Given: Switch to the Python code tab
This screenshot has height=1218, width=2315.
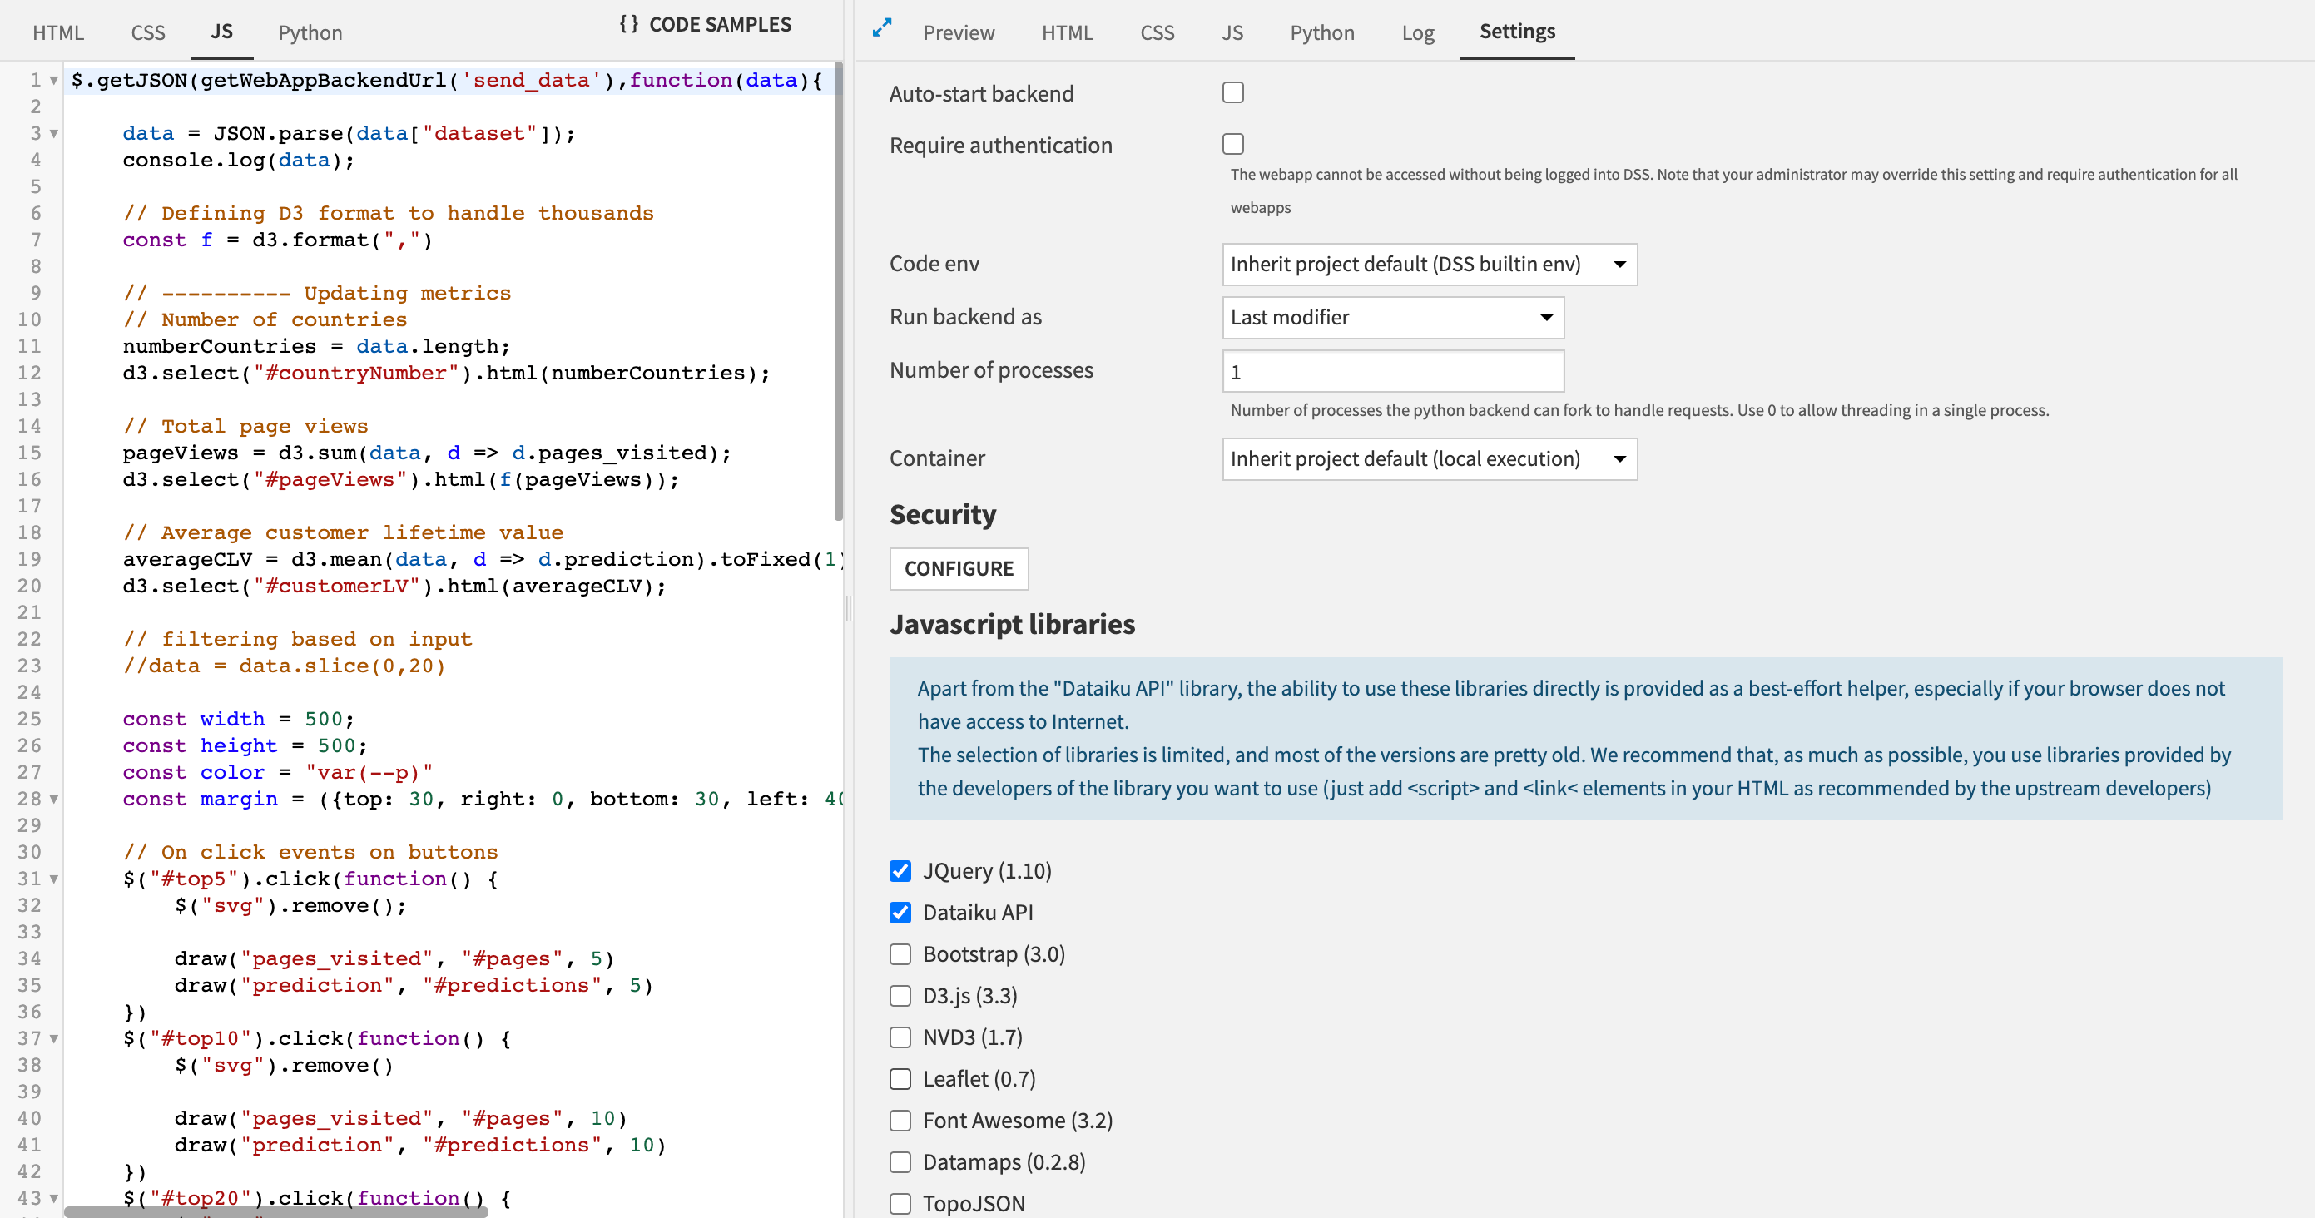Looking at the screenshot, I should pos(310,32).
